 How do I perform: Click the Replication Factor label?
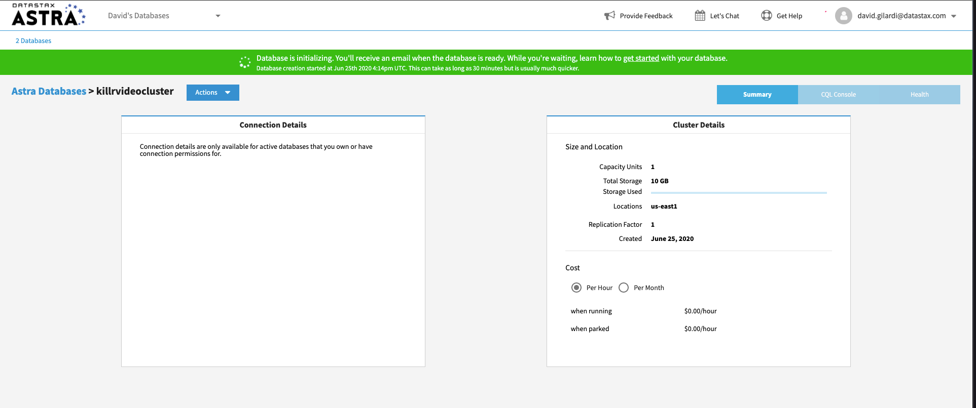pos(615,225)
